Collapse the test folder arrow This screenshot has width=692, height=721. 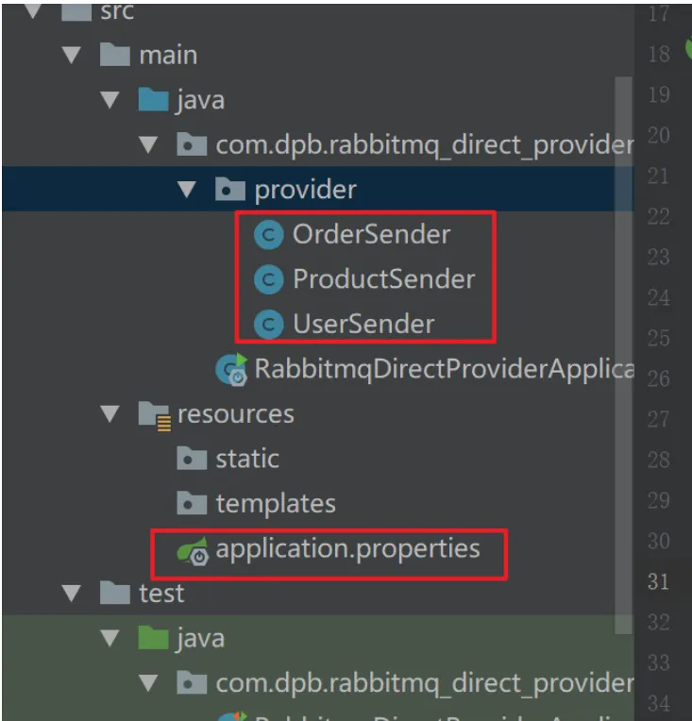[x=72, y=594]
